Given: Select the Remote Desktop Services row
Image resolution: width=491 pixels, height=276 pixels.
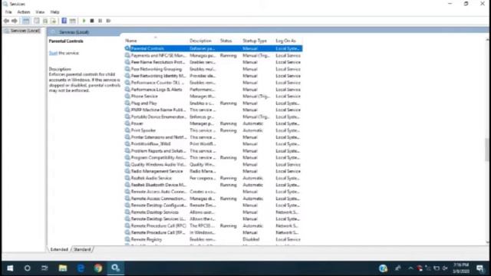Looking at the screenshot, I should click(x=213, y=212).
